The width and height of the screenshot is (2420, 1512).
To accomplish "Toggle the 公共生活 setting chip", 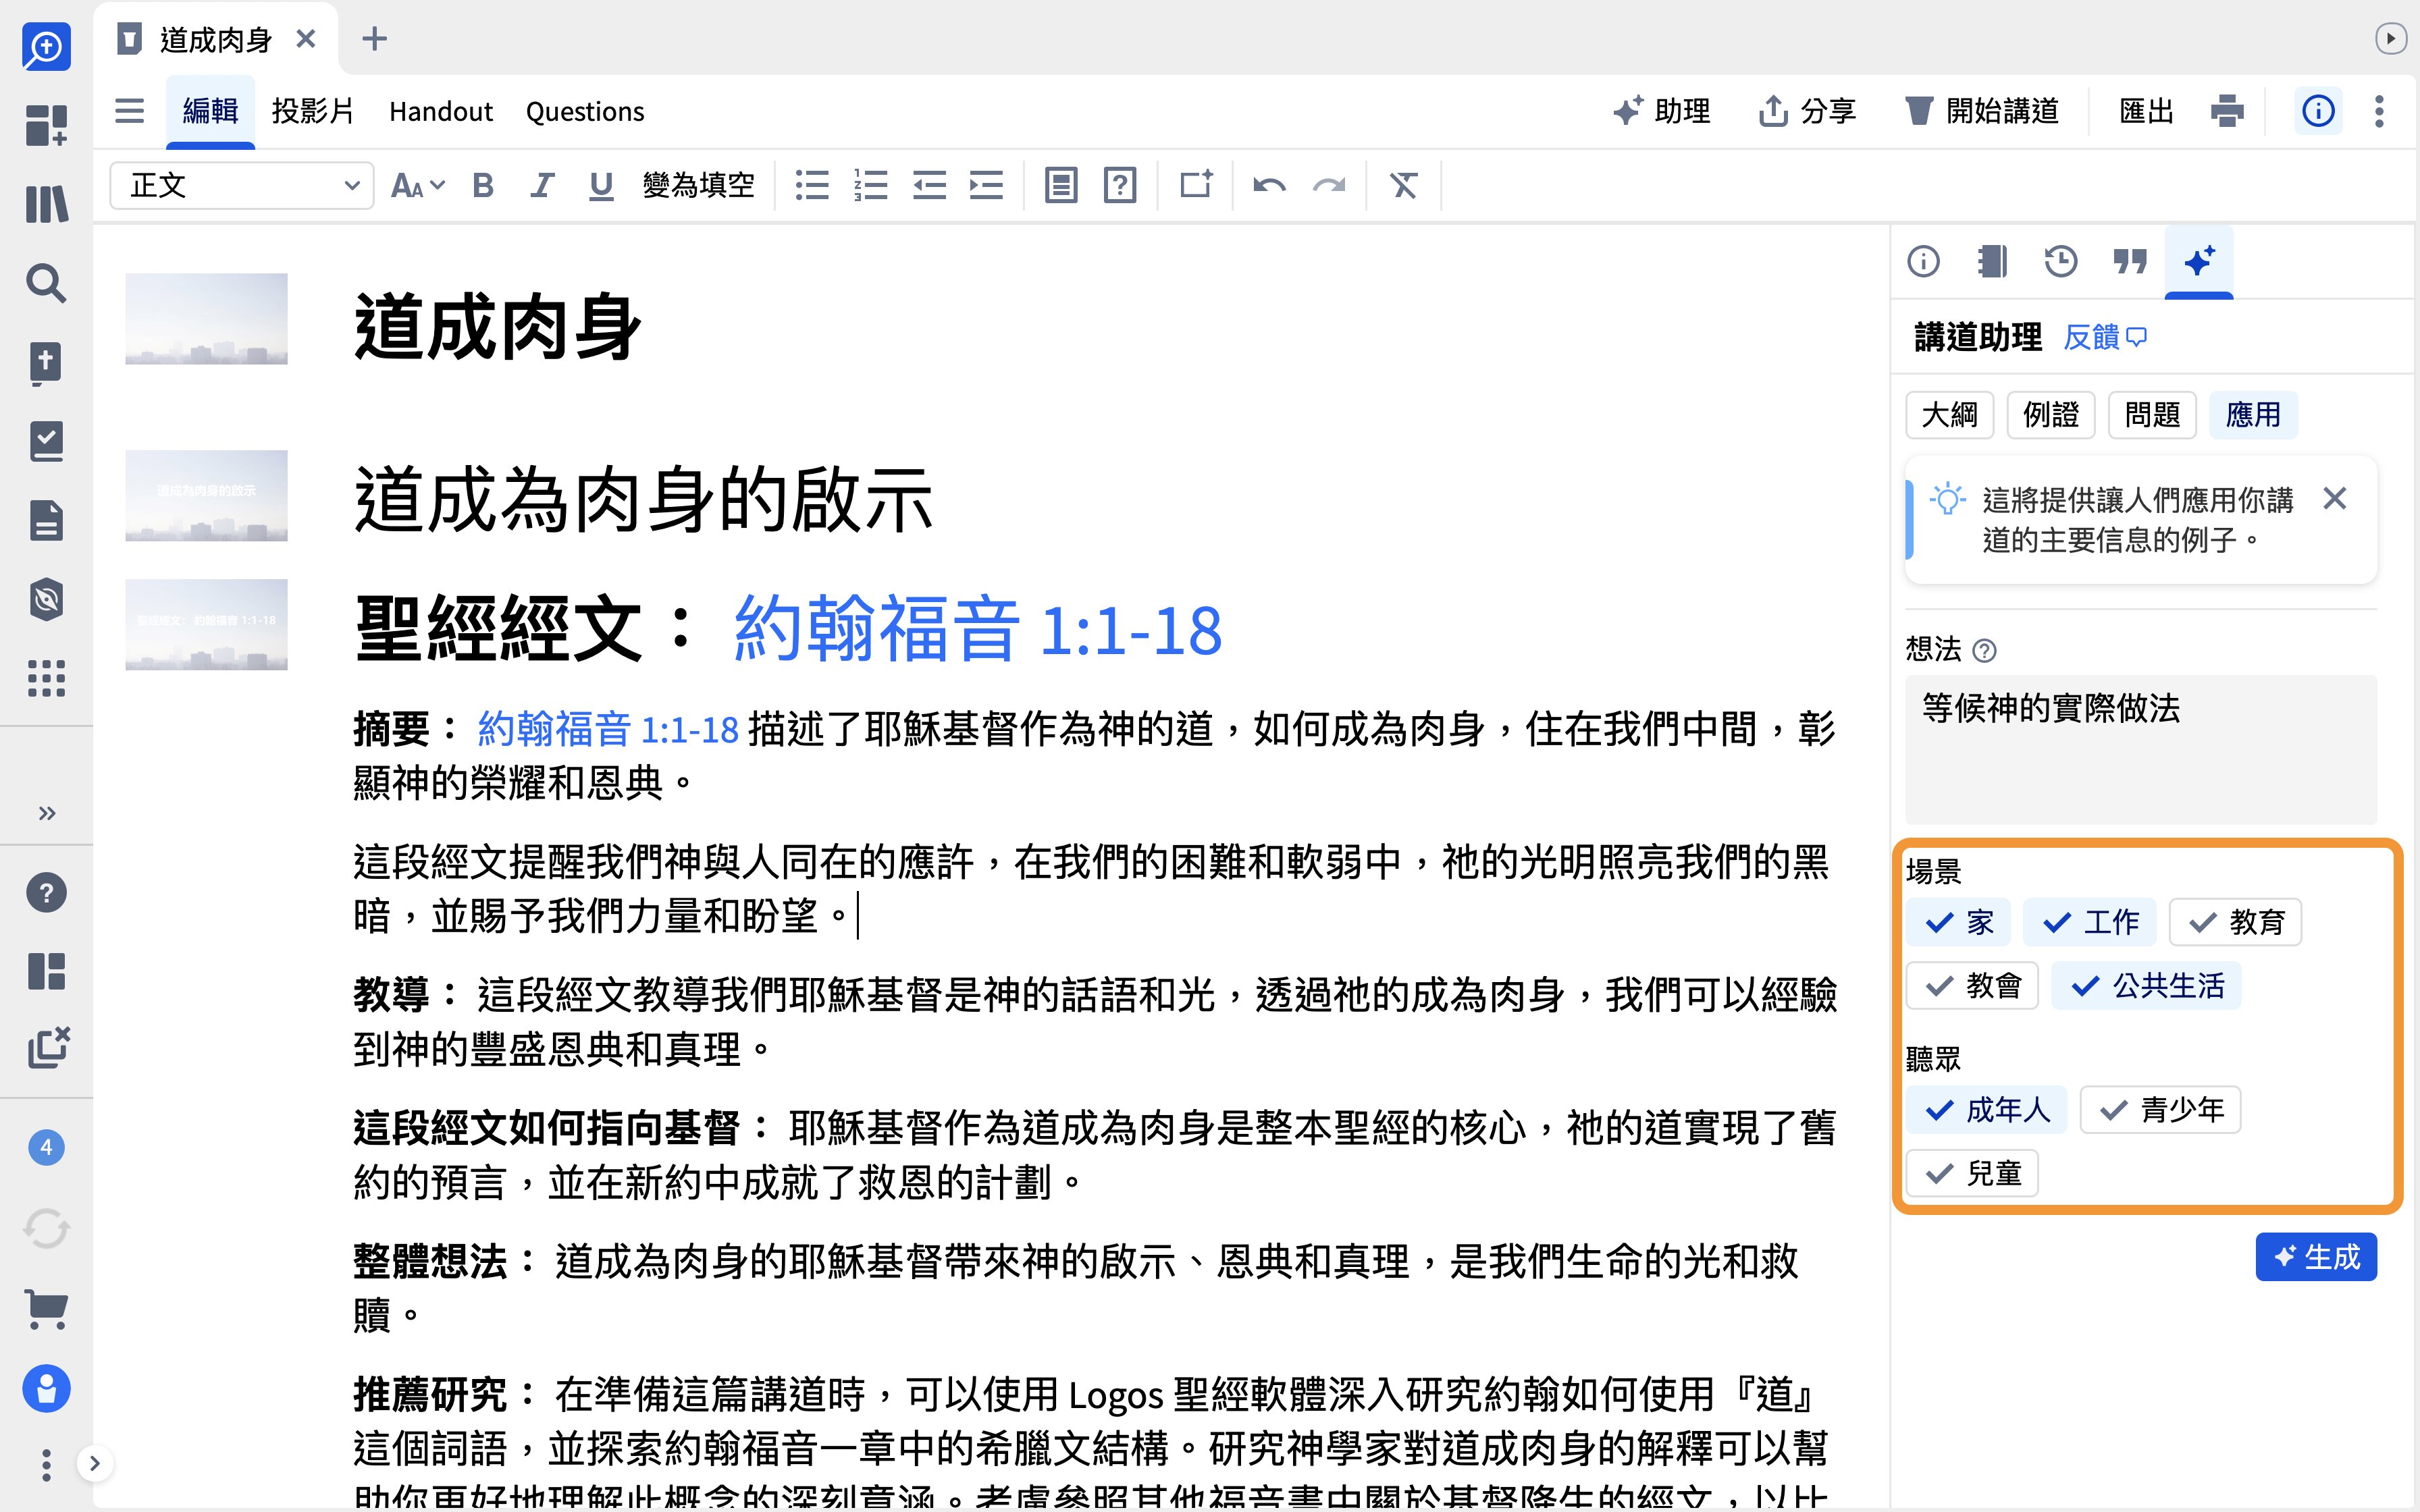I will coord(2146,986).
